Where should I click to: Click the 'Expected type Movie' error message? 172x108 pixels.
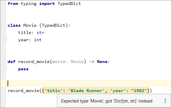pyautogui.click(x=107, y=101)
